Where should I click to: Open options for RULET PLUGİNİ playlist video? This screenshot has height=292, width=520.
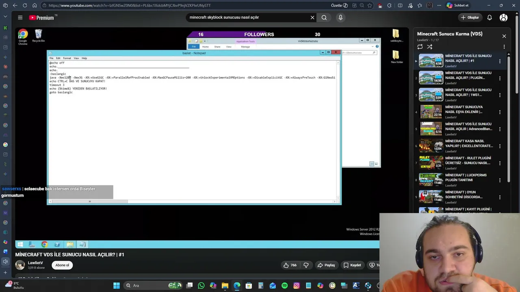[500, 163]
